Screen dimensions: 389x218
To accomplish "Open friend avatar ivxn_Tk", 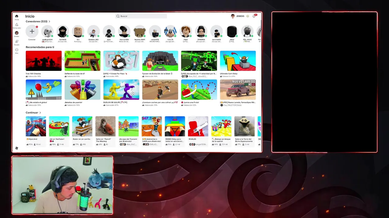I will (170, 31).
